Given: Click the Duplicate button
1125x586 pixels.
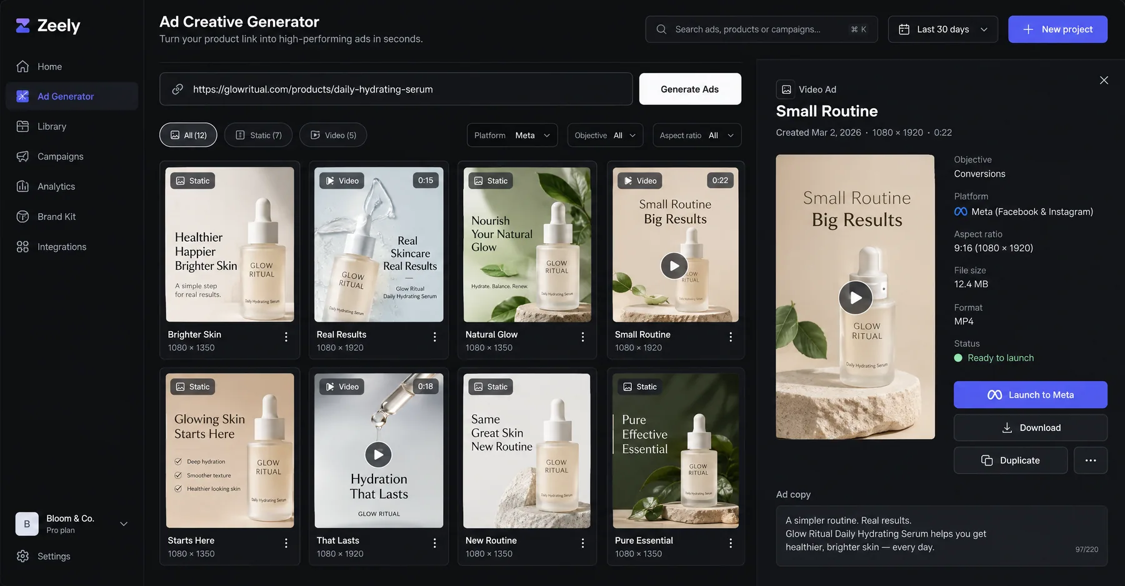Looking at the screenshot, I should (x=1010, y=460).
